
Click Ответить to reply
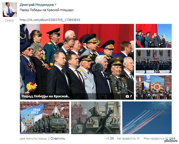click(x=58, y=138)
